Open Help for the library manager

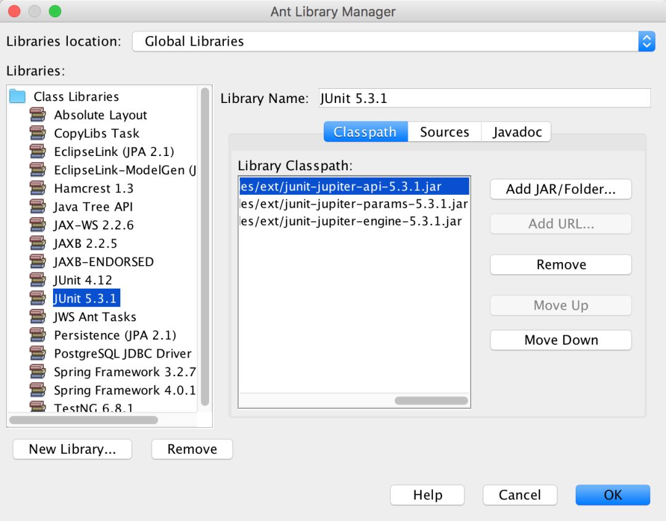coord(427,494)
